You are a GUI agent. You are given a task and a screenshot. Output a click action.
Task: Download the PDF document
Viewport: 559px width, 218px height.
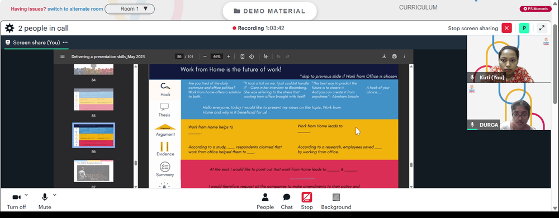385,56
